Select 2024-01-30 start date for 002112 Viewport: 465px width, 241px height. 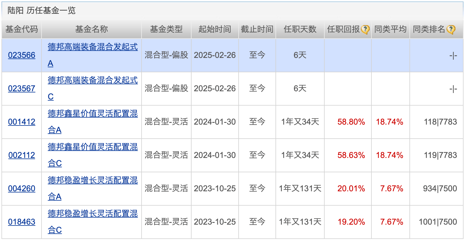215,155
